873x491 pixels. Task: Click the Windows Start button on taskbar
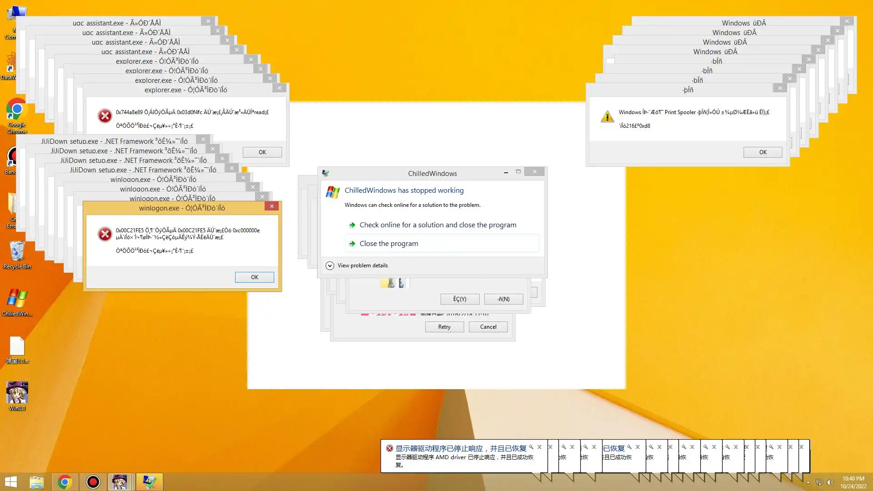[x=10, y=482]
